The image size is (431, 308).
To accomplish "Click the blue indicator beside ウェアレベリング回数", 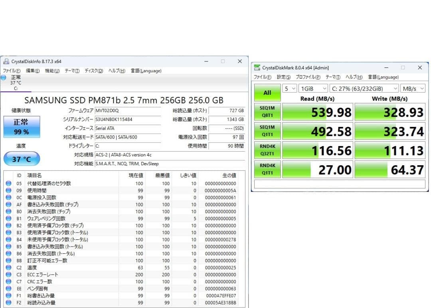I will point(9,218).
